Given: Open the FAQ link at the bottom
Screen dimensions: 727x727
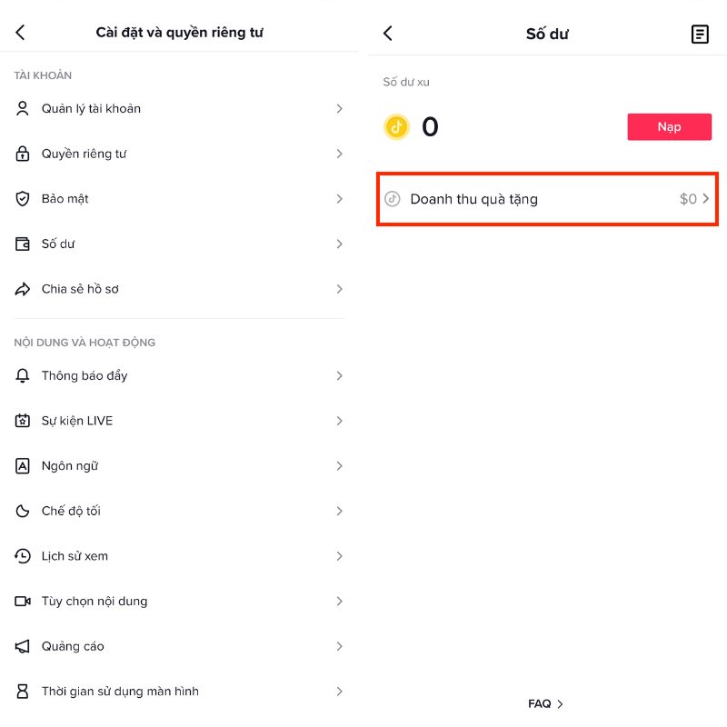Looking at the screenshot, I should (x=544, y=702).
